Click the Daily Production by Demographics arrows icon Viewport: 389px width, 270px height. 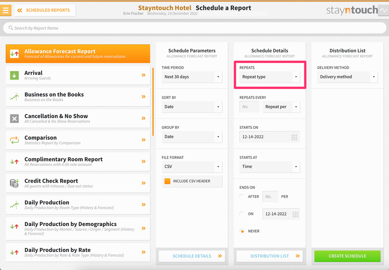(14, 226)
